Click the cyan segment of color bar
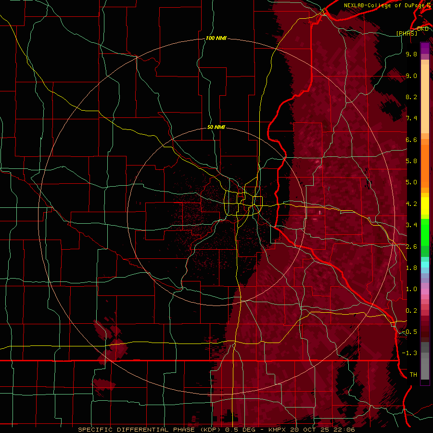Viewport: 433px width, 433px height. point(425,265)
